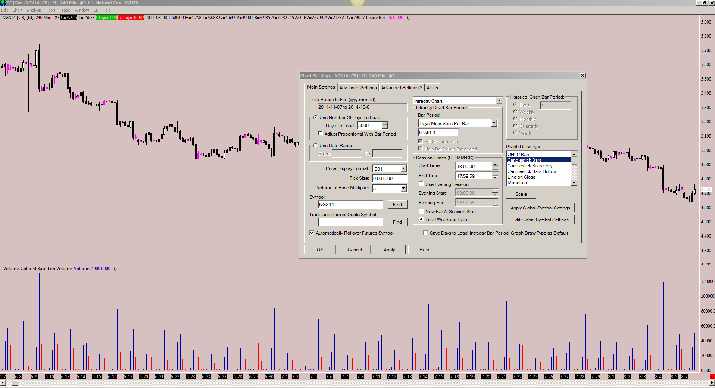This screenshot has height=388, width=715.
Task: Expand the Days-Mins-Secs Per Bar dropdown
Action: point(494,123)
